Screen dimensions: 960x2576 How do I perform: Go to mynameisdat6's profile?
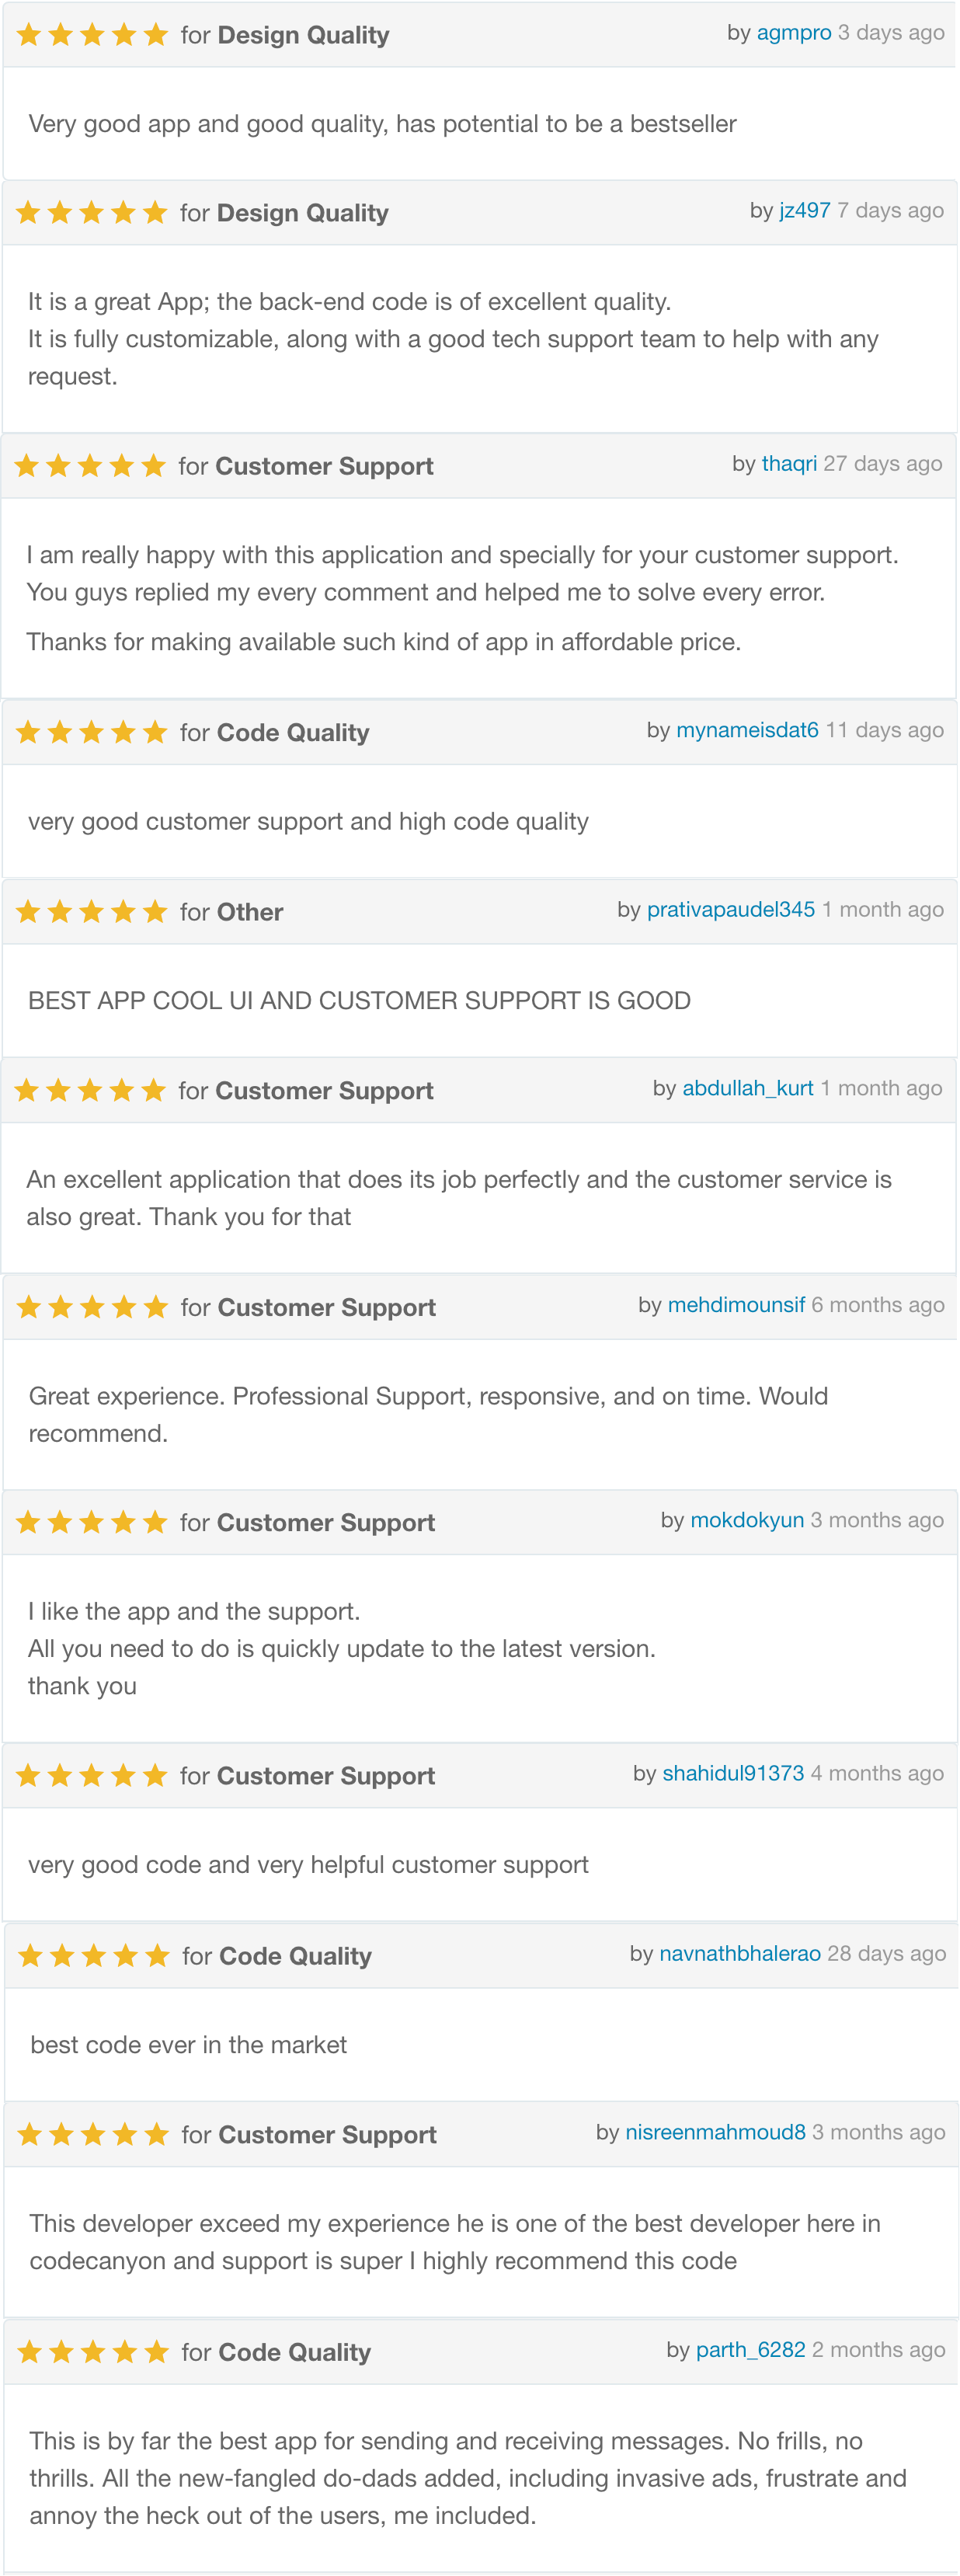747,731
